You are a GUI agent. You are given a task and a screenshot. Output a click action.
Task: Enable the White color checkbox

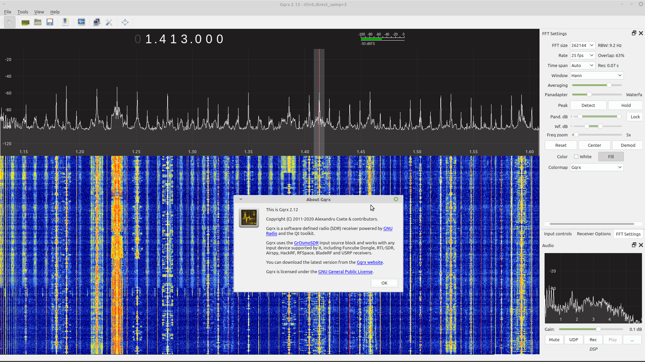point(576,157)
